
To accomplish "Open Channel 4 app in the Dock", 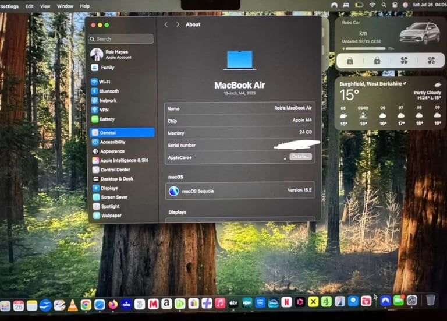I will click(326, 302).
